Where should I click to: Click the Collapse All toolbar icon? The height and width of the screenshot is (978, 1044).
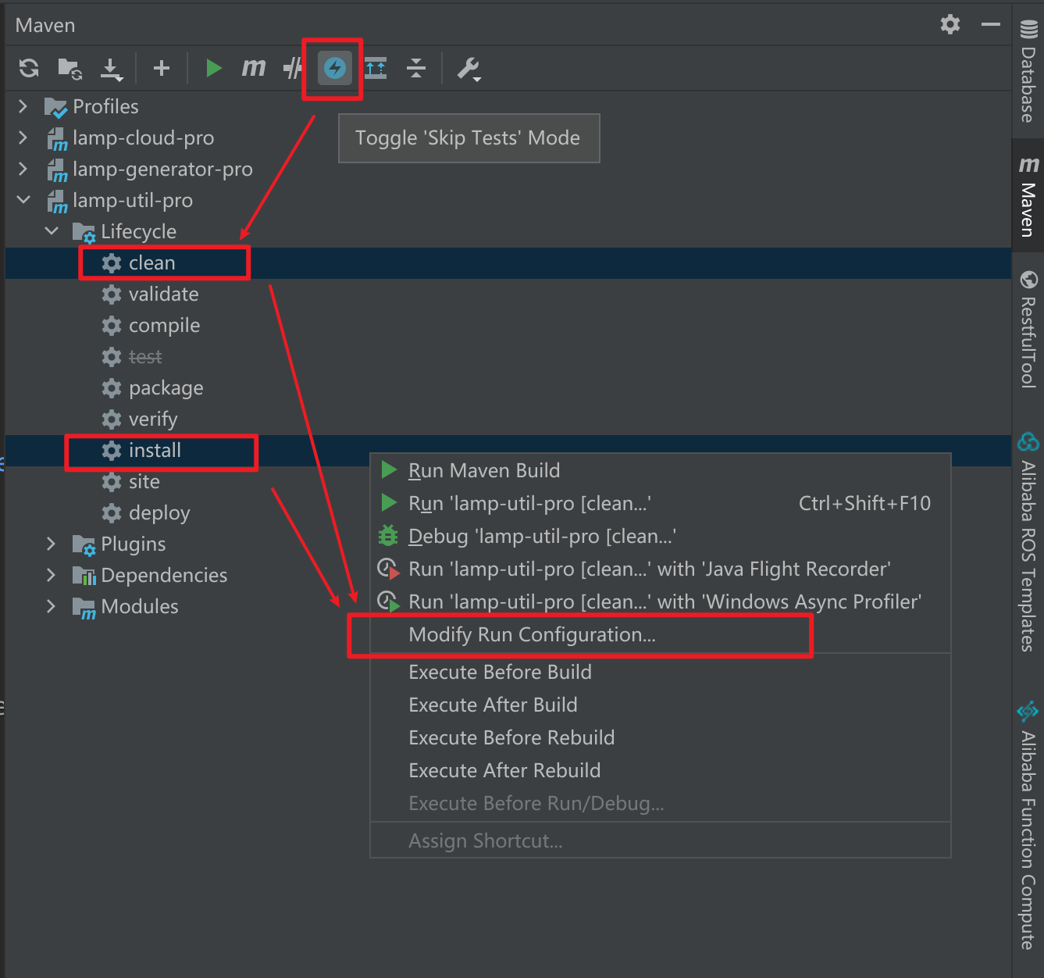click(416, 69)
